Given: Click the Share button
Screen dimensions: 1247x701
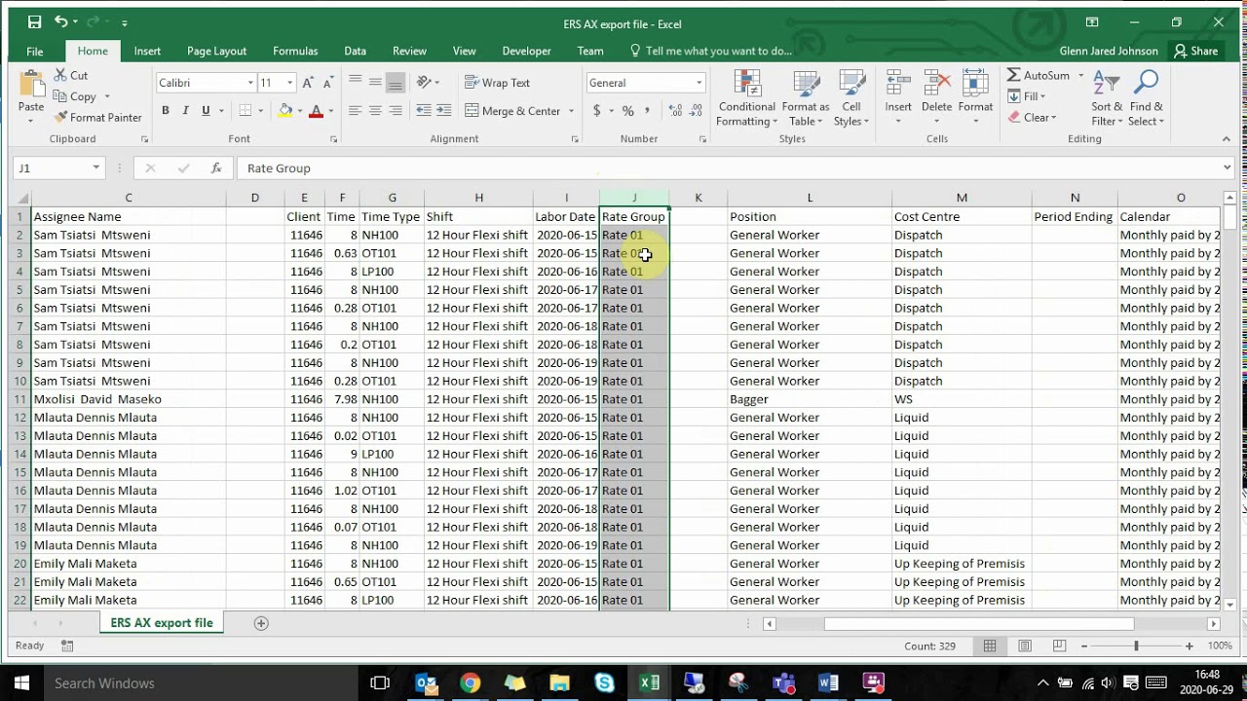Looking at the screenshot, I should 1195,51.
